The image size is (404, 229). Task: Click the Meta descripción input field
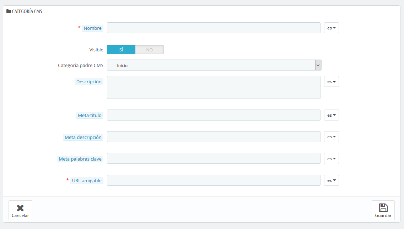214,137
